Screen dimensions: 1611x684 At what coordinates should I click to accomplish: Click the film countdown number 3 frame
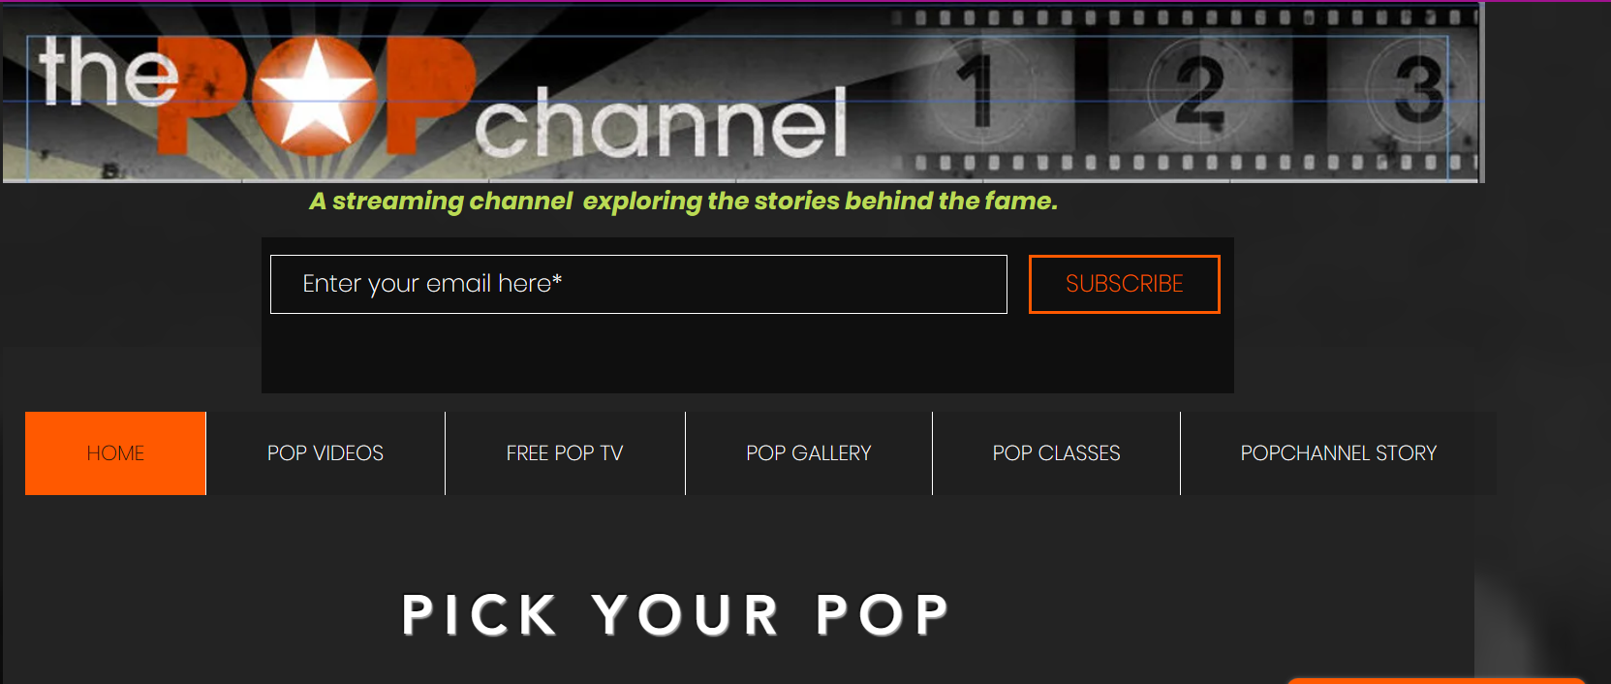pos(1416,90)
